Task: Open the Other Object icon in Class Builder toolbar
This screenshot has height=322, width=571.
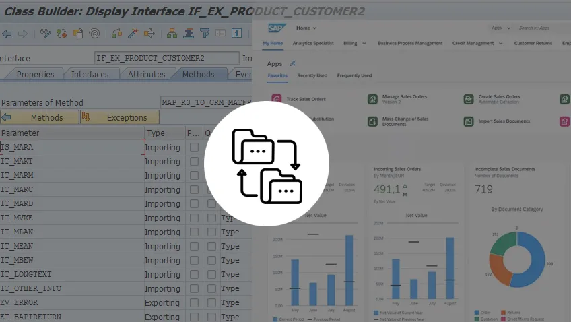Action: (78, 34)
